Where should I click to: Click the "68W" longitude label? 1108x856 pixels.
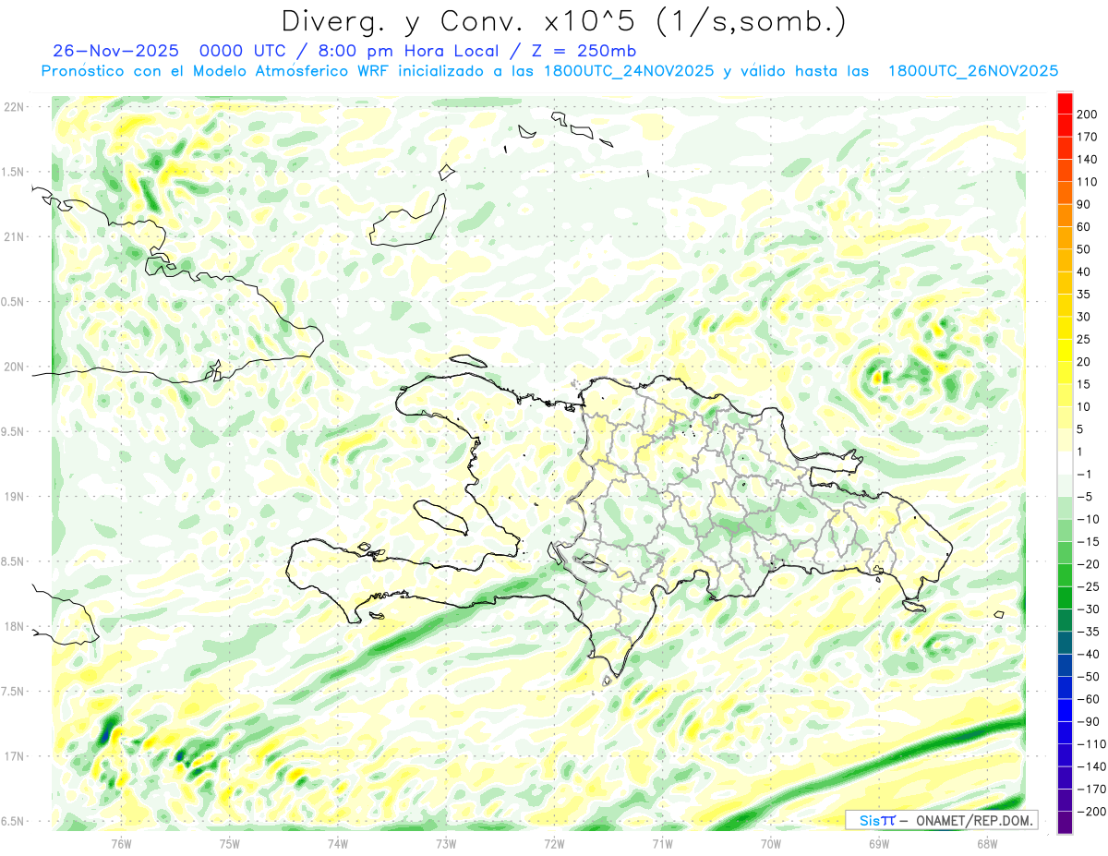(986, 843)
